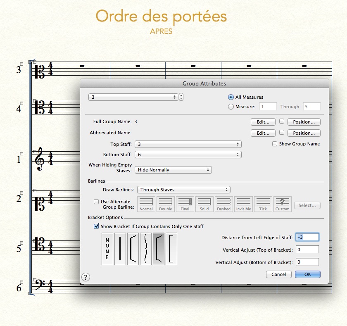Expand the Draw Barlines dropdown
Viewport: 347px width, 326px height.
point(183,190)
